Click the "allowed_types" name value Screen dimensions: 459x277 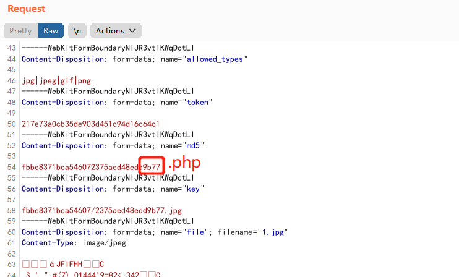[215, 59]
